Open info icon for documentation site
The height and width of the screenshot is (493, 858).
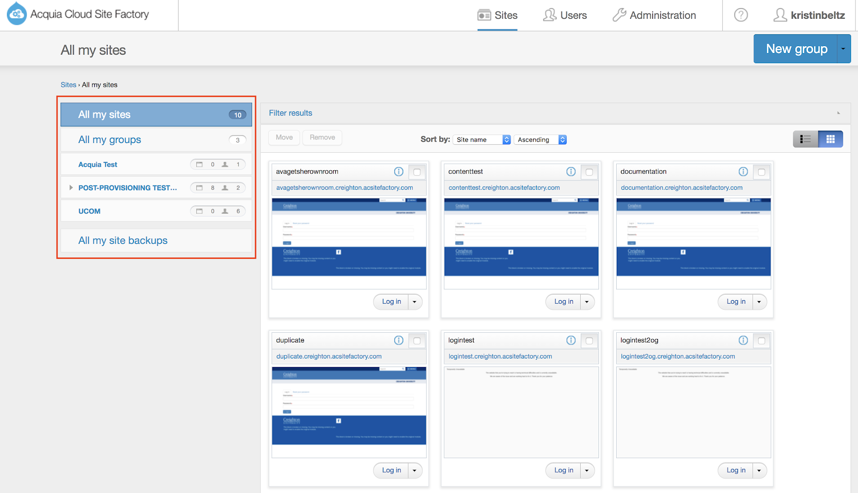coord(743,171)
